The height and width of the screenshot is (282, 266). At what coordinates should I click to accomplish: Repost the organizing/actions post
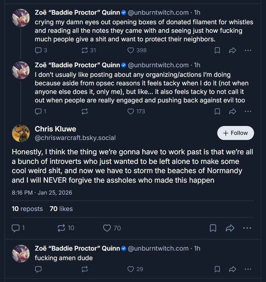[85, 112]
